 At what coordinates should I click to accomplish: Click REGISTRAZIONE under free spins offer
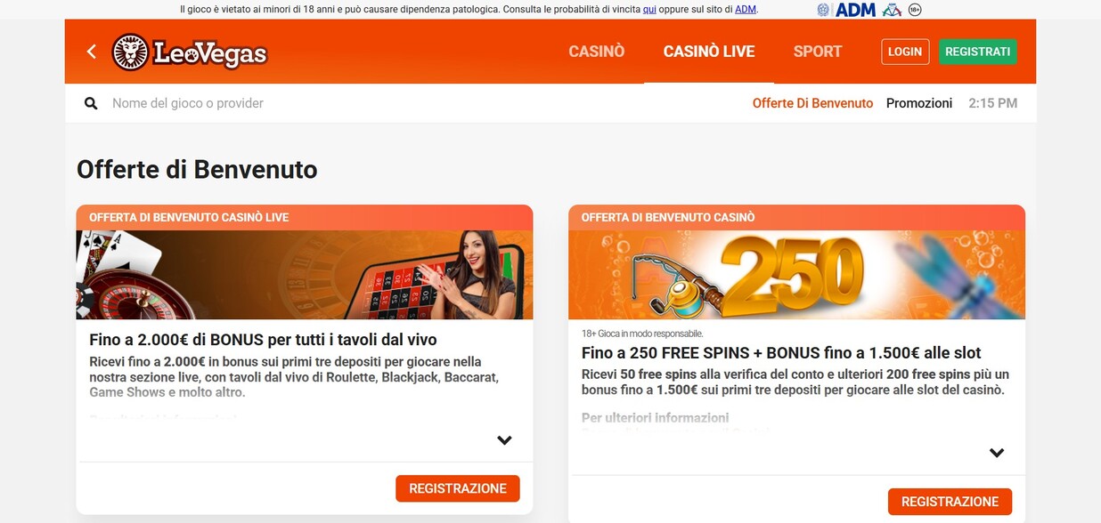[x=950, y=502]
